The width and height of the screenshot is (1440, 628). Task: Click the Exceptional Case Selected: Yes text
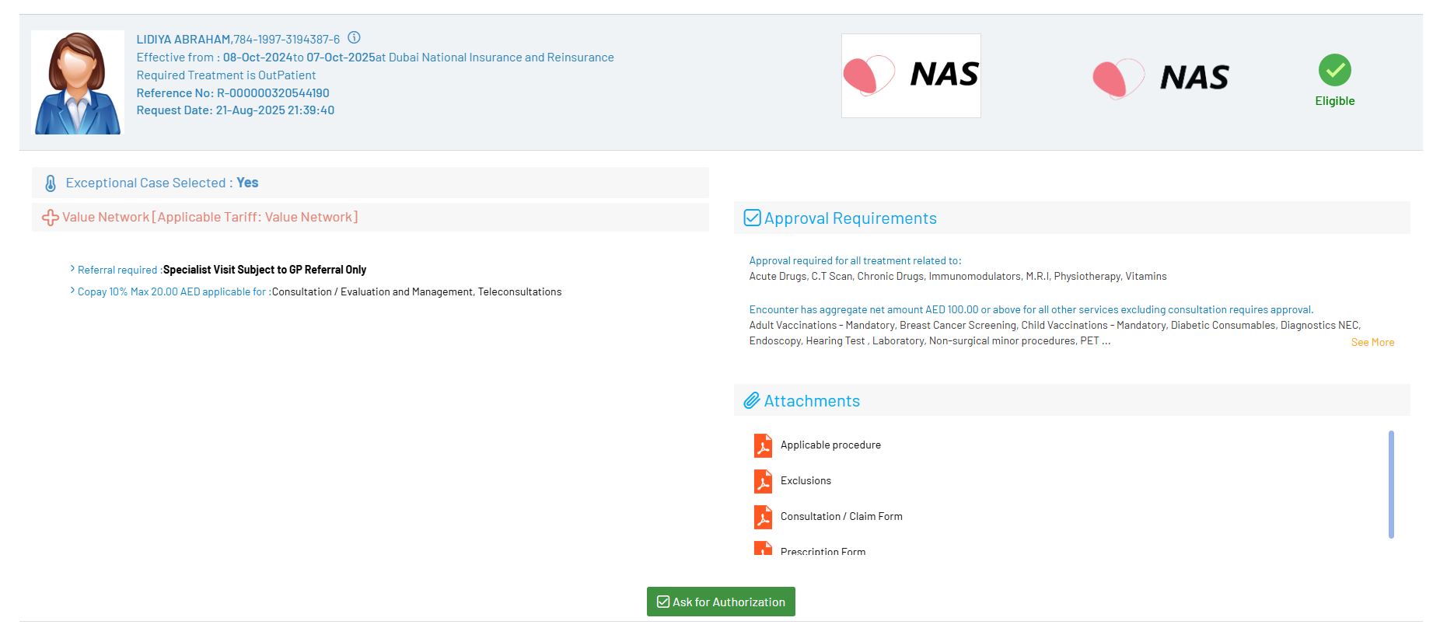click(162, 183)
